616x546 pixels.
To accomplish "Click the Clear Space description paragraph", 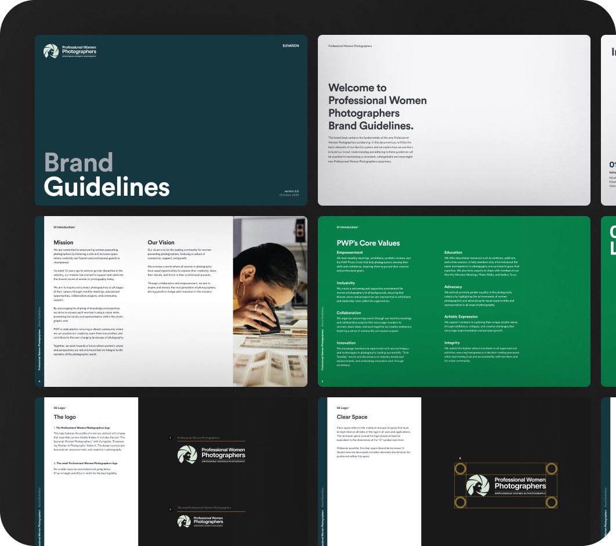I will (x=373, y=442).
